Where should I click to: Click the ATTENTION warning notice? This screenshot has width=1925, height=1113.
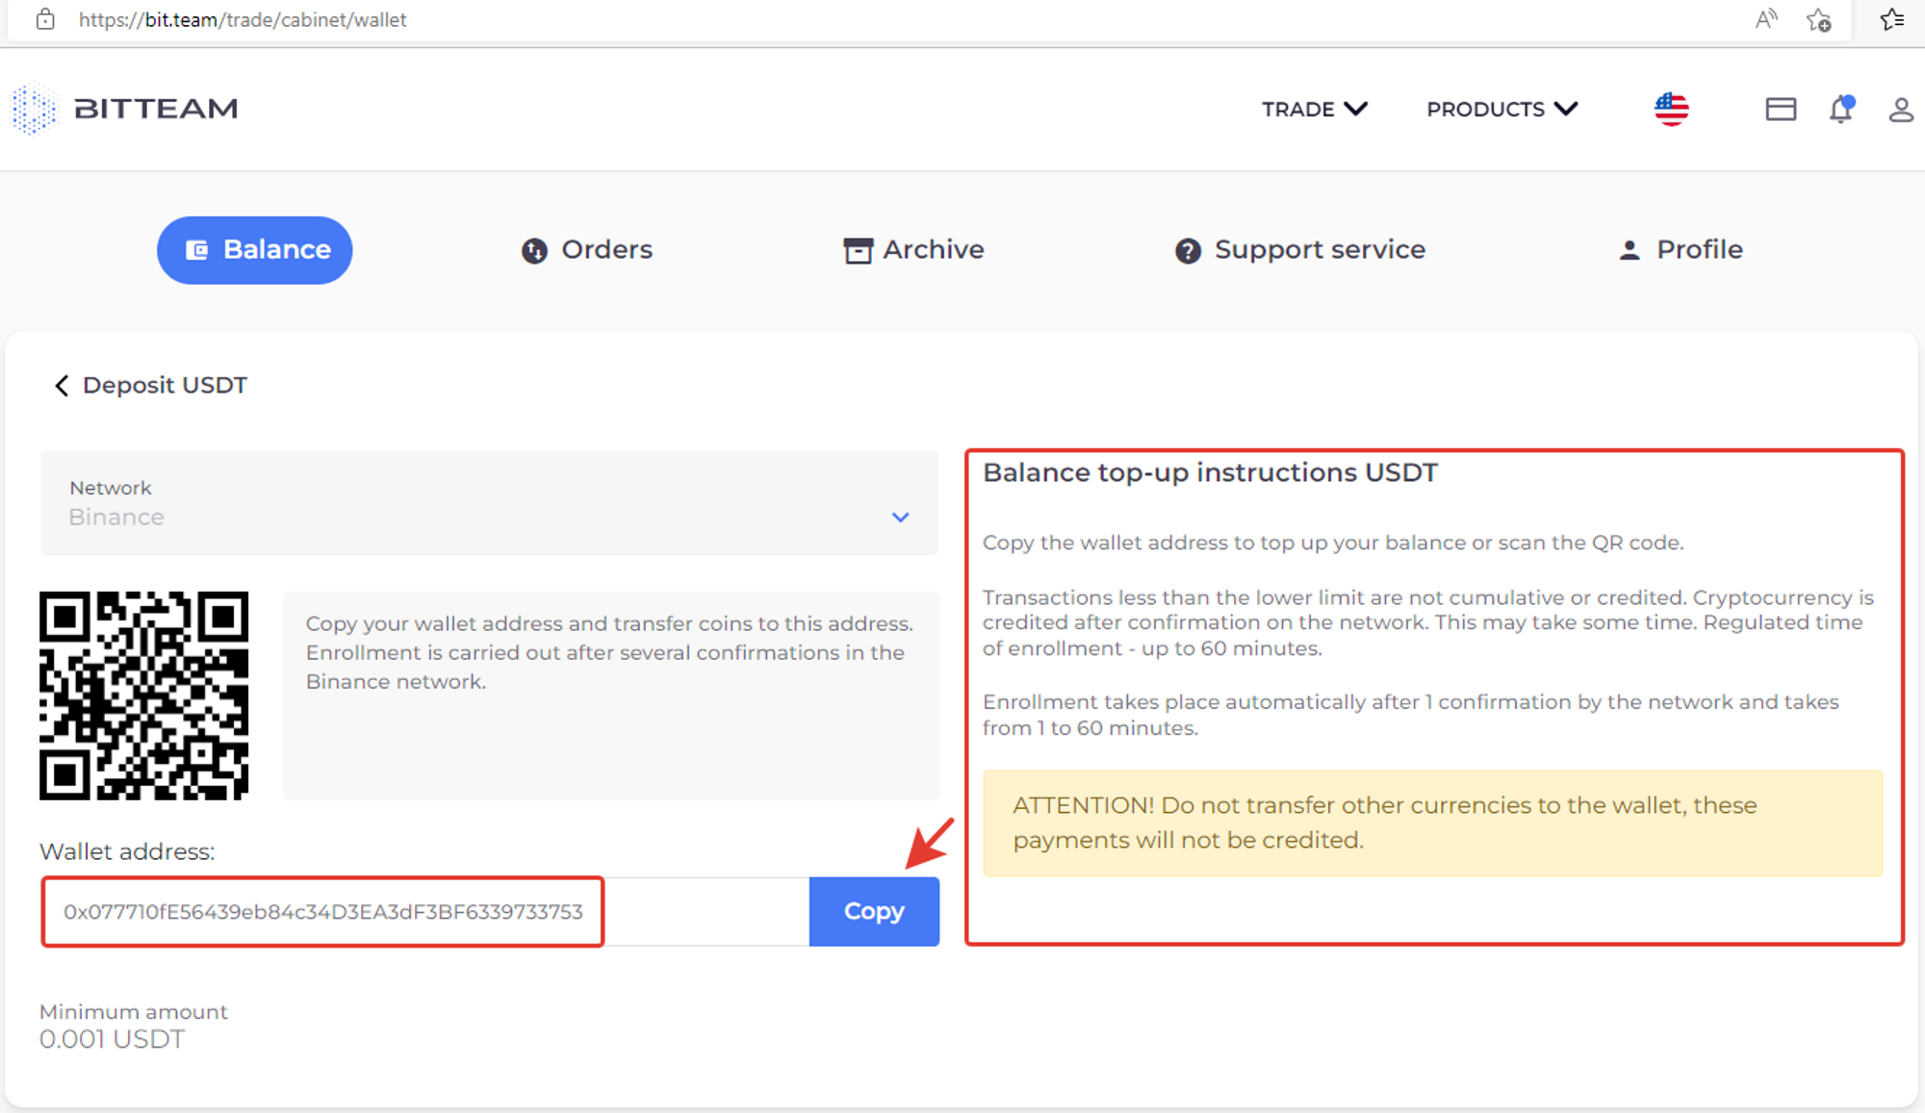coord(1432,823)
